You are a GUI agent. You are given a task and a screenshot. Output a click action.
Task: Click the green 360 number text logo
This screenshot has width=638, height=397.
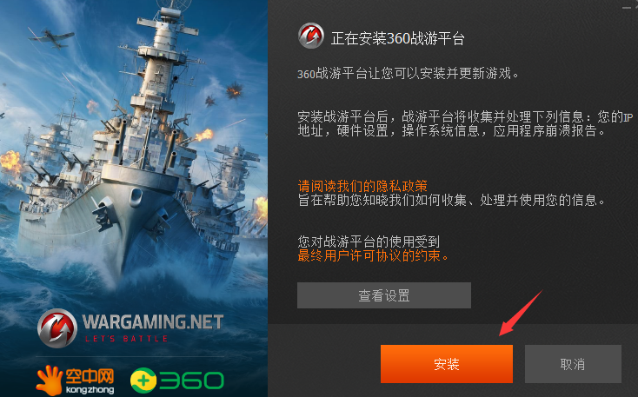pyautogui.click(x=191, y=380)
